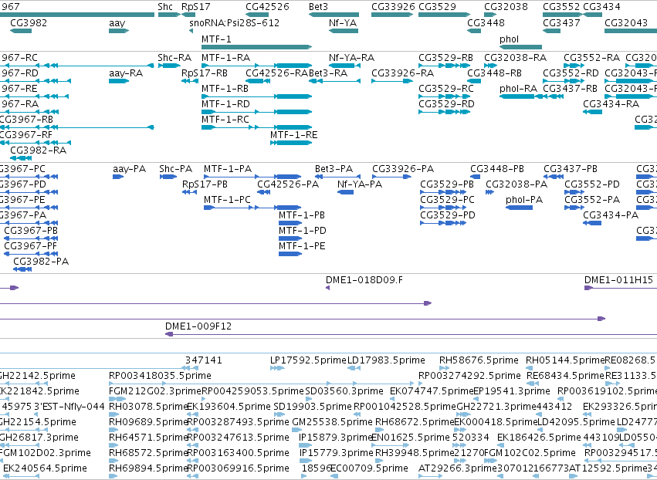
Task: Click the aay-RA transcript
Action: tap(119, 81)
